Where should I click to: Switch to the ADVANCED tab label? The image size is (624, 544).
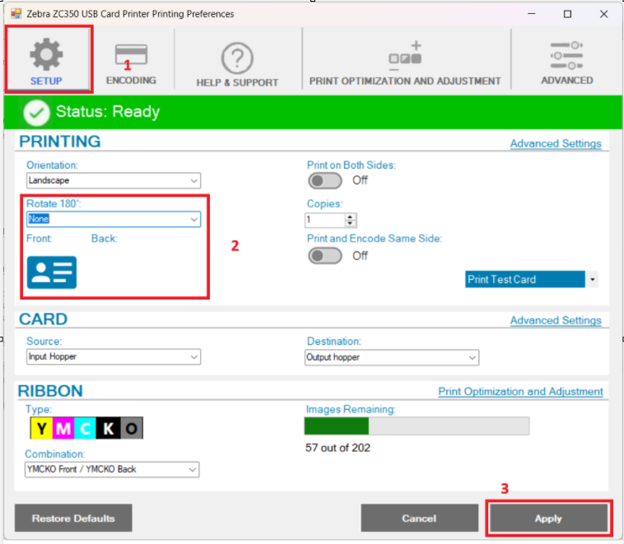(x=566, y=81)
